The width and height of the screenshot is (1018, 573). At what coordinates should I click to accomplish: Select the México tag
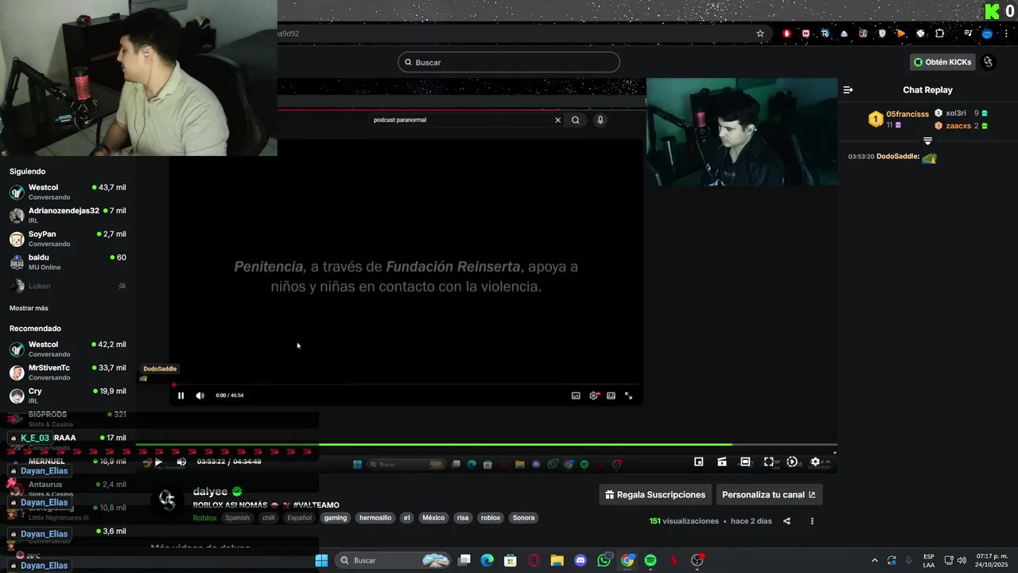click(x=433, y=518)
